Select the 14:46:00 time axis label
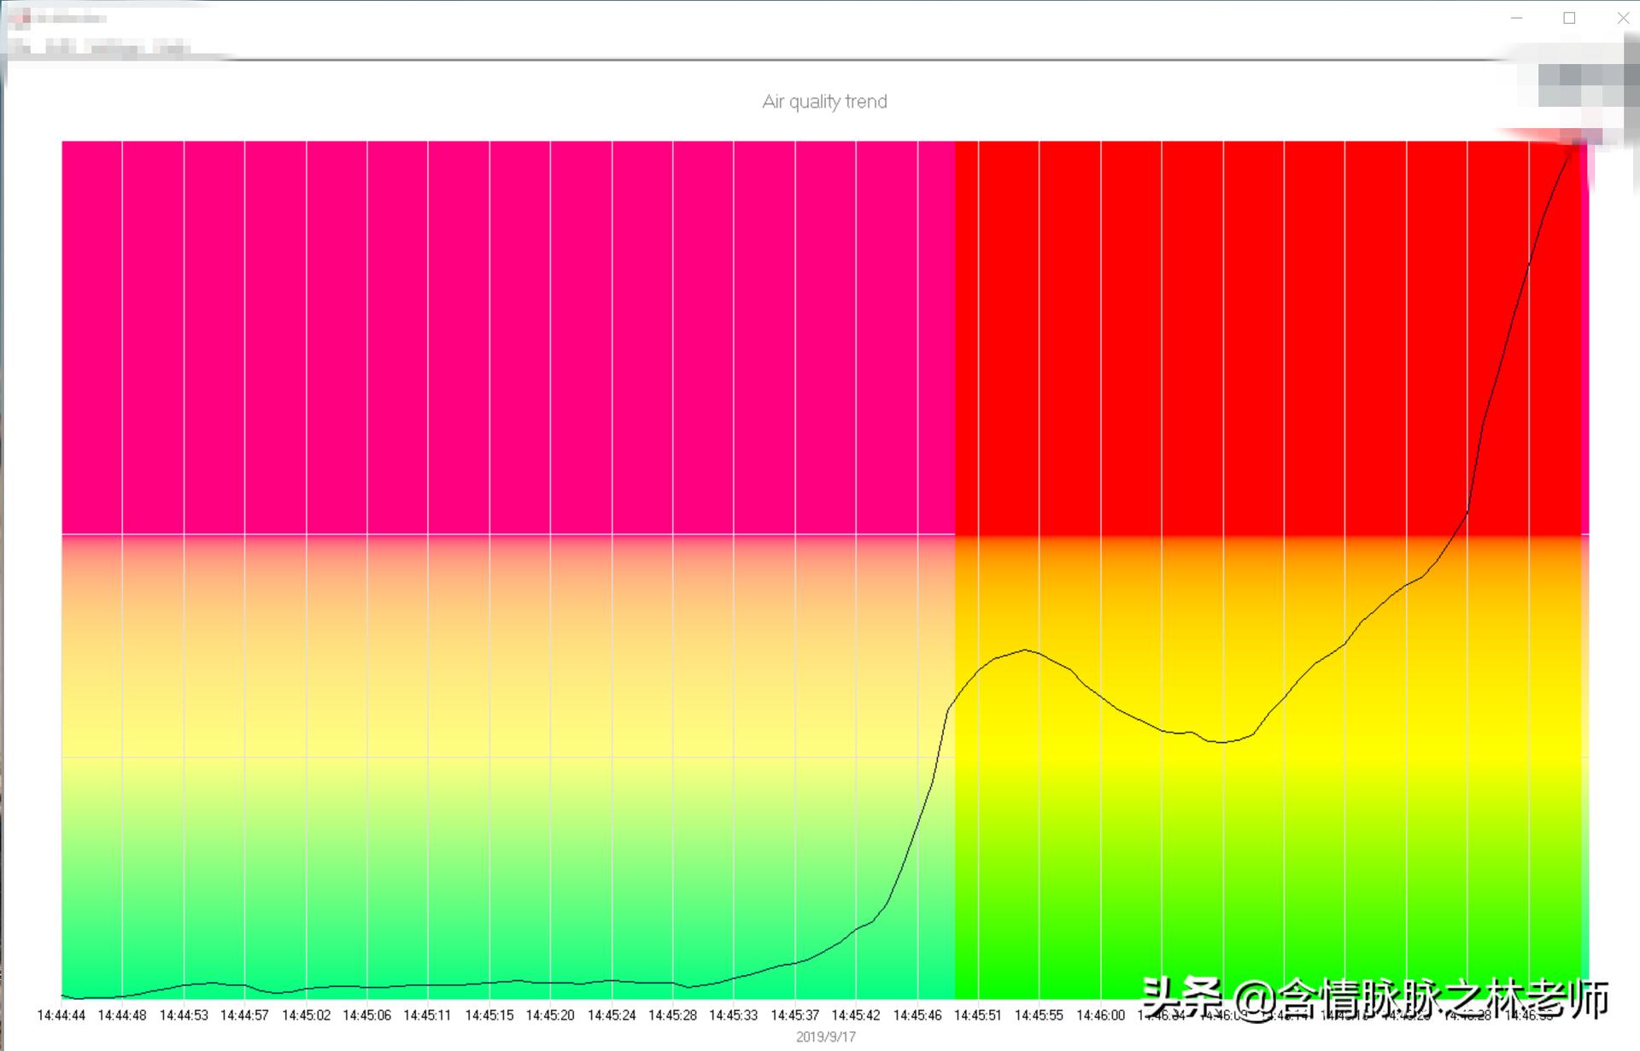This screenshot has height=1051, width=1640. (x=1100, y=1015)
